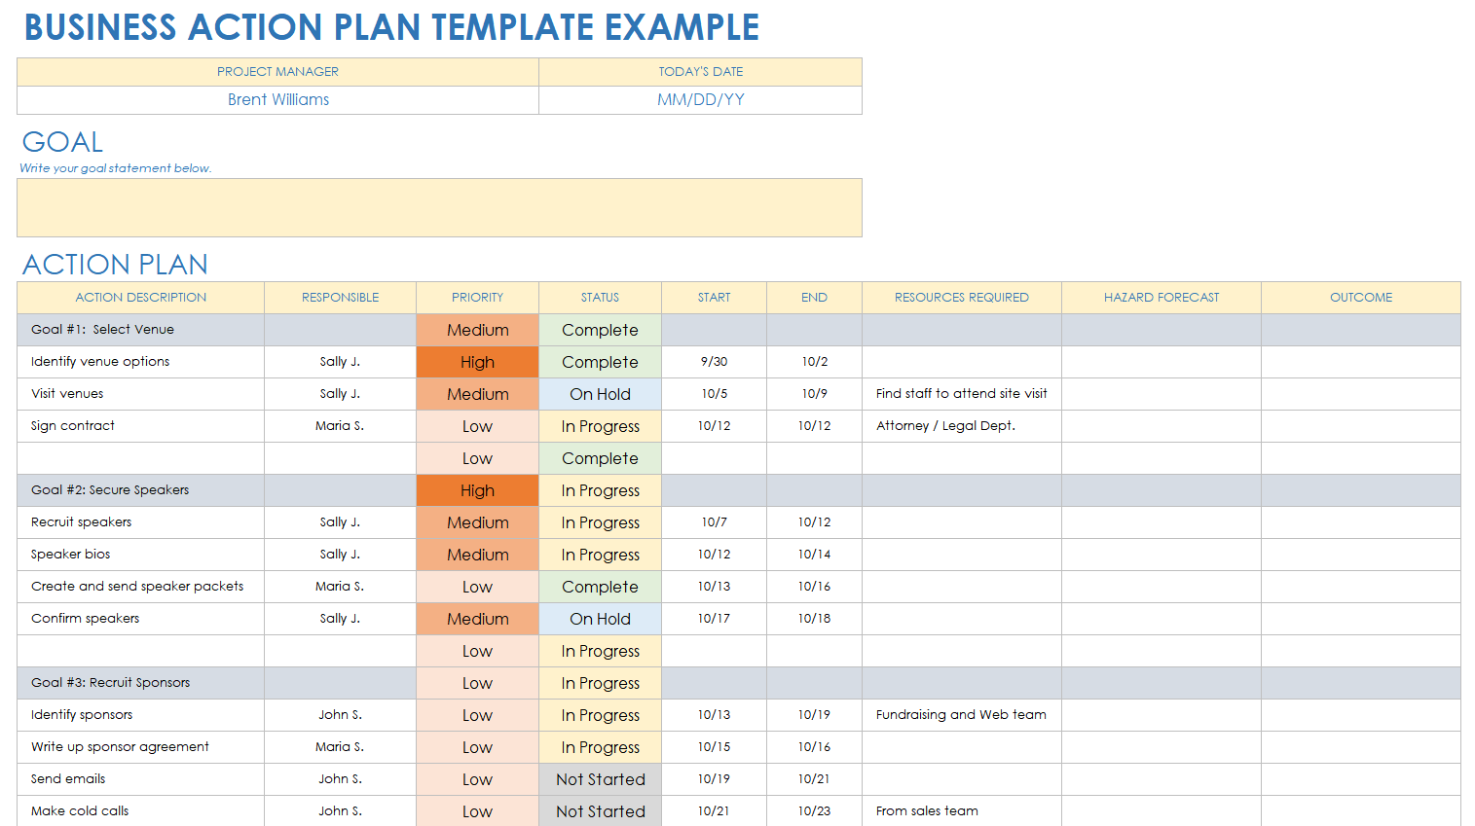
Task: Select 'Fundraising and Web team' cell
Action: tap(962, 715)
